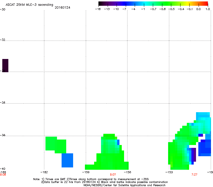
Task: Click the yellow segment of the color bar
Action: click(x=188, y=4)
